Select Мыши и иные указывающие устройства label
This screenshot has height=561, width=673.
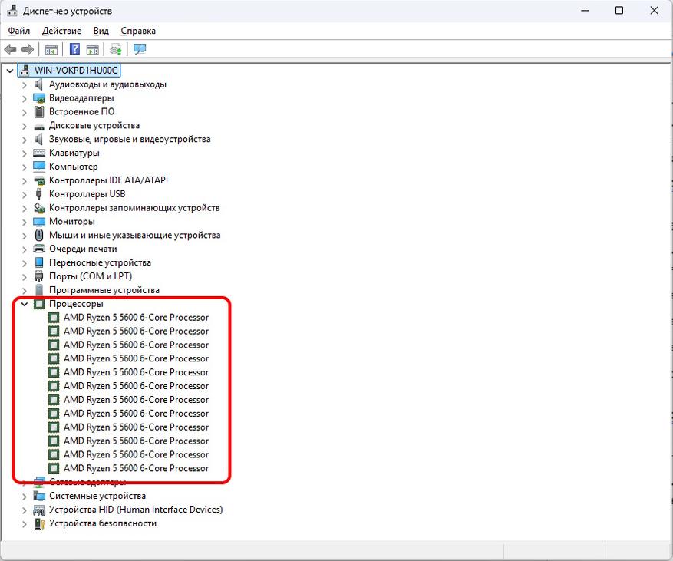coord(135,235)
